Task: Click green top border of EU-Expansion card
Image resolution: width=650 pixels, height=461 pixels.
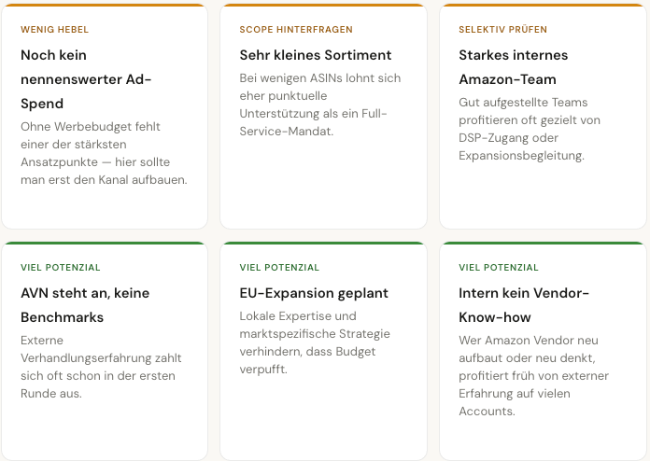Action: 323,244
